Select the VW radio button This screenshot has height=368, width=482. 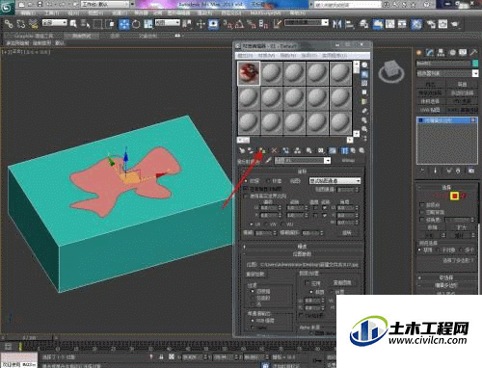[267, 224]
